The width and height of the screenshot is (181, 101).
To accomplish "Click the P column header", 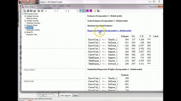I will click(x=150, y=36).
